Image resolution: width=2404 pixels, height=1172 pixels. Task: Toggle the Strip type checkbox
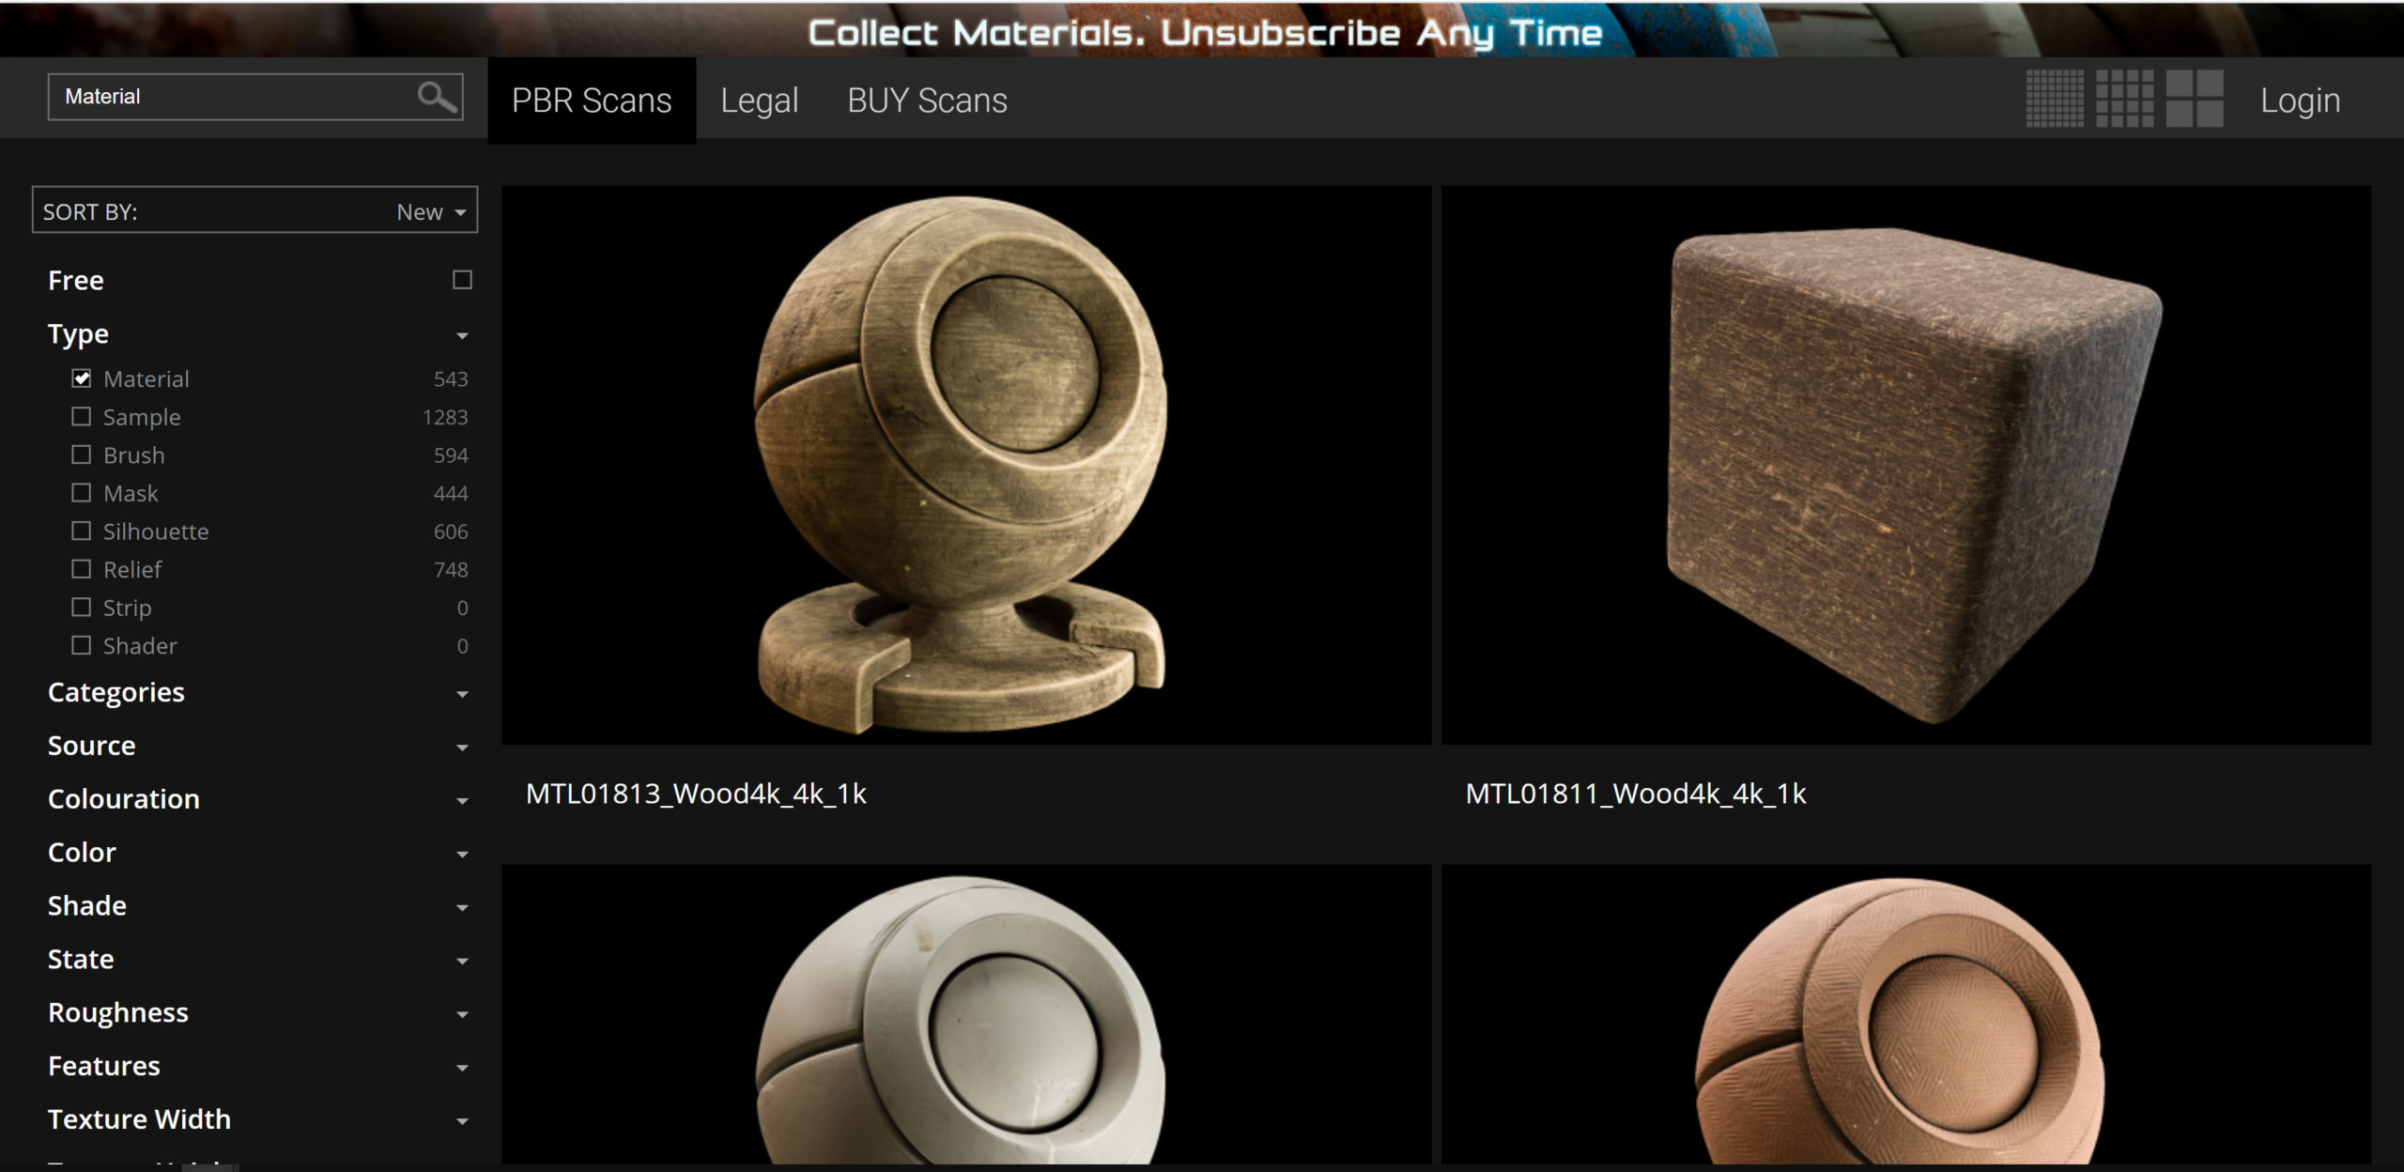tap(82, 608)
